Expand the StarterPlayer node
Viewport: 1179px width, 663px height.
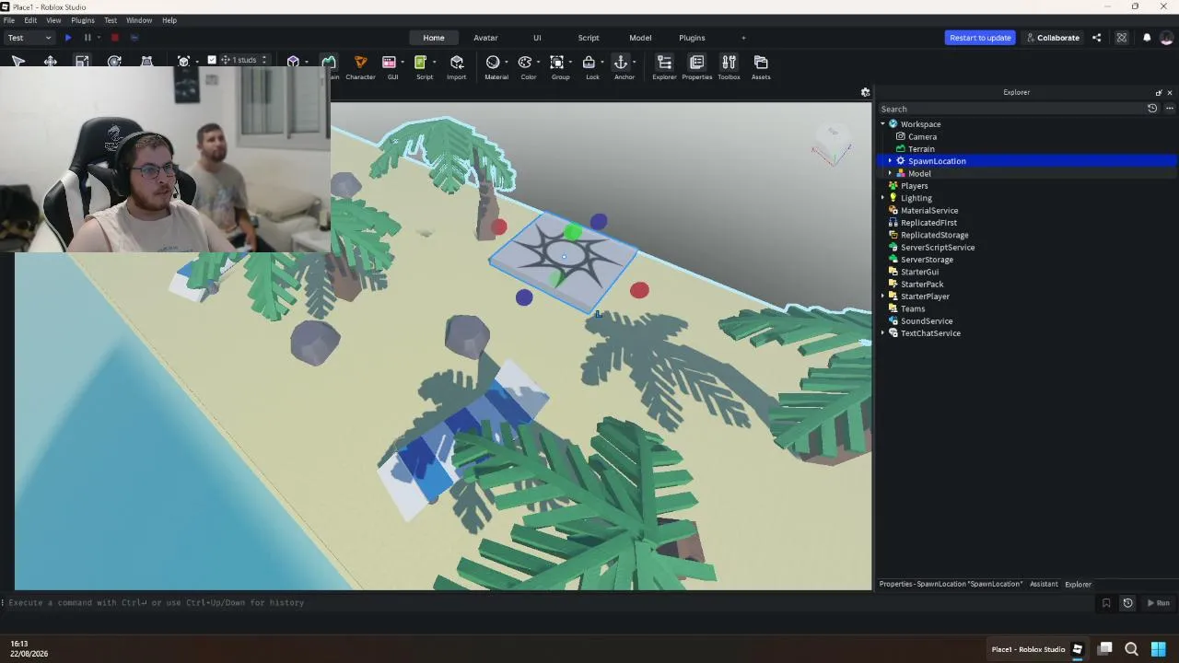(882, 297)
